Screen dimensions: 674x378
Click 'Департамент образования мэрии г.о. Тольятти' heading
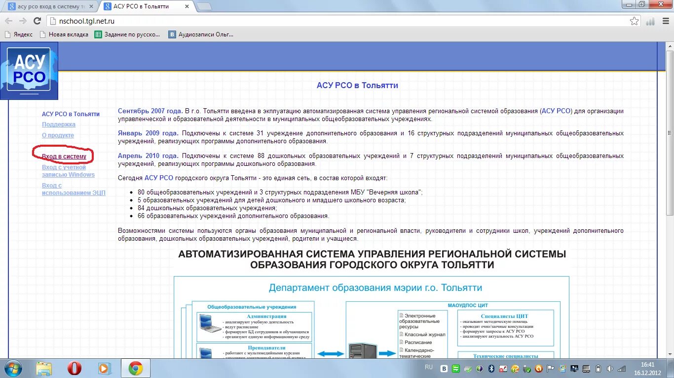coord(375,288)
